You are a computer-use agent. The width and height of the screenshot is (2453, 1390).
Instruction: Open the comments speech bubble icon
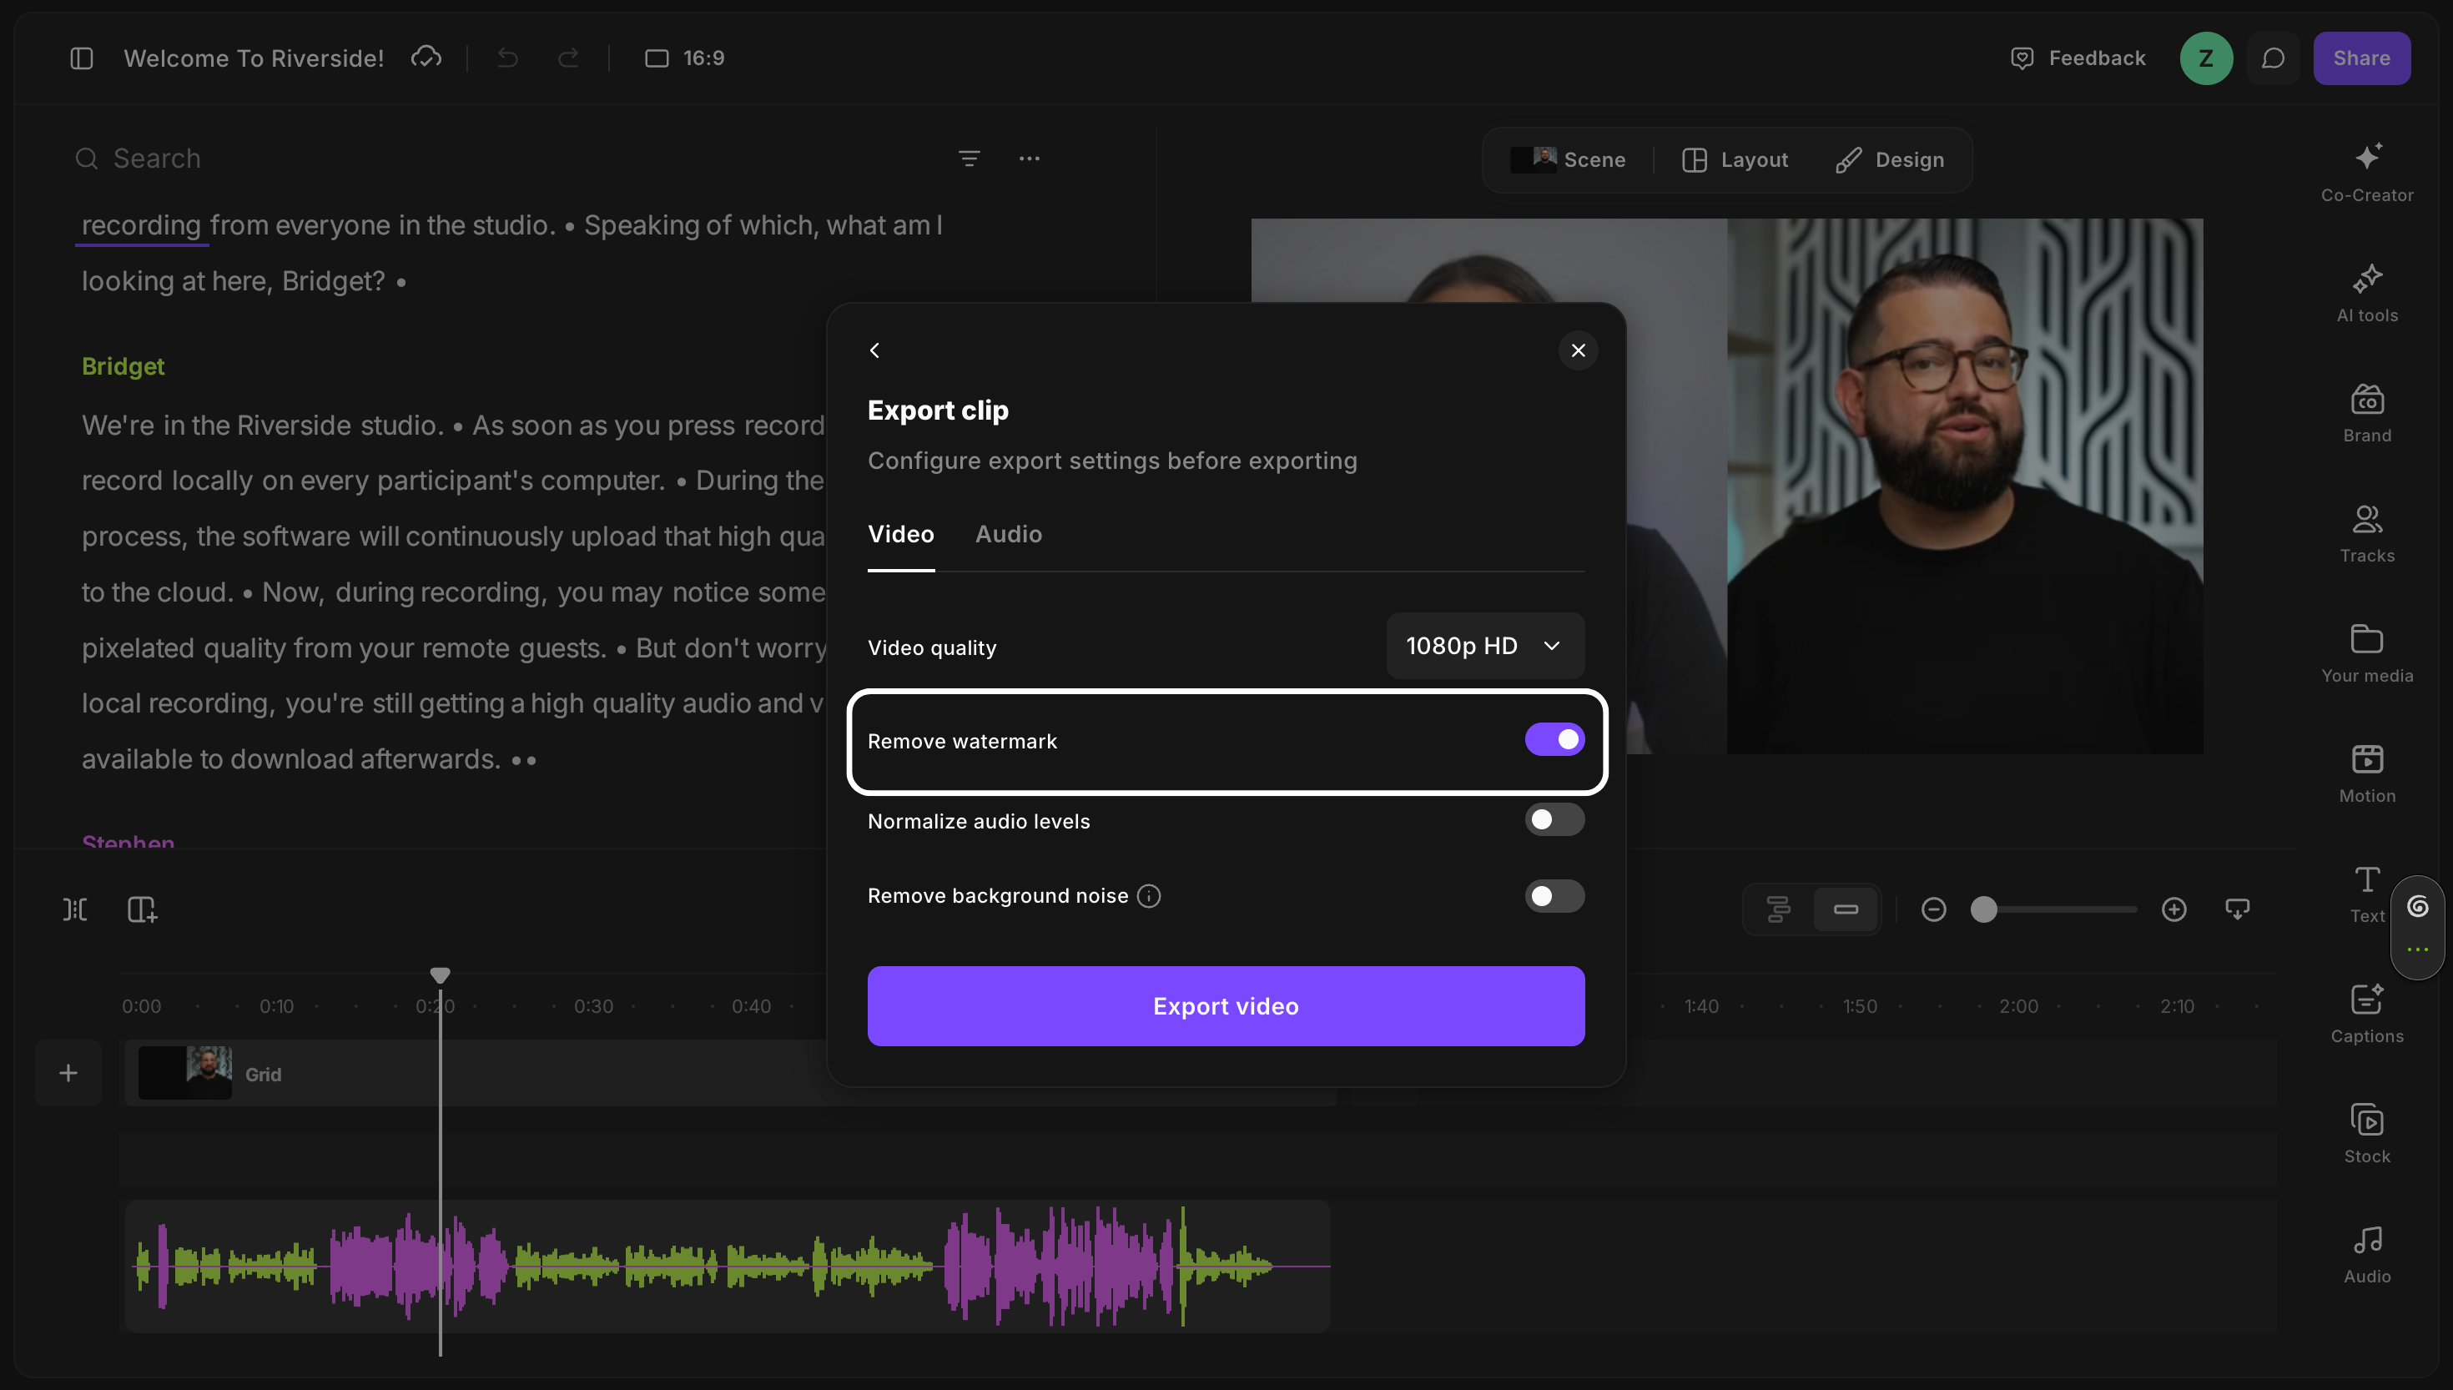point(2274,58)
